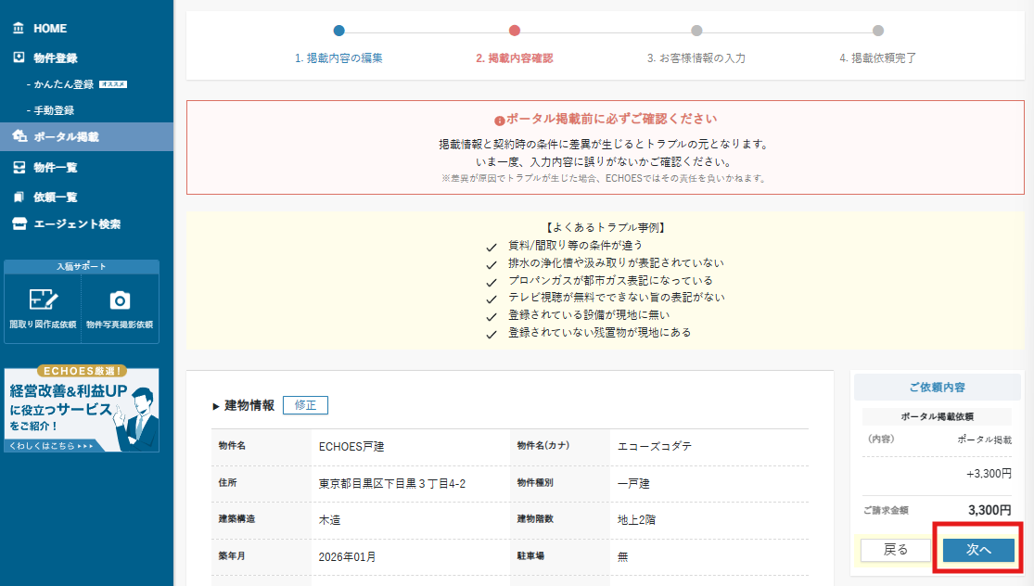Click the 物件一覧 list icon
The image size is (1034, 586).
tap(19, 168)
